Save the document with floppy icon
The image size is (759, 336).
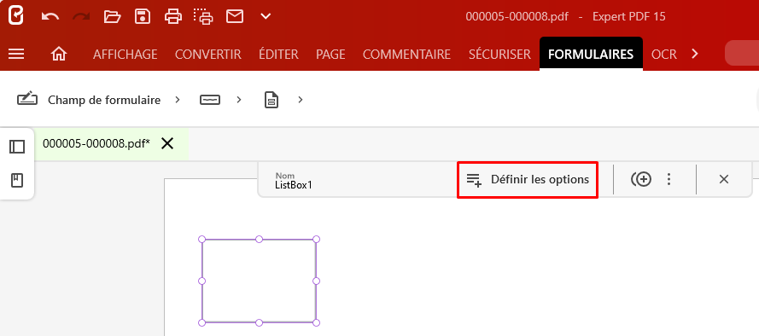pos(143,16)
